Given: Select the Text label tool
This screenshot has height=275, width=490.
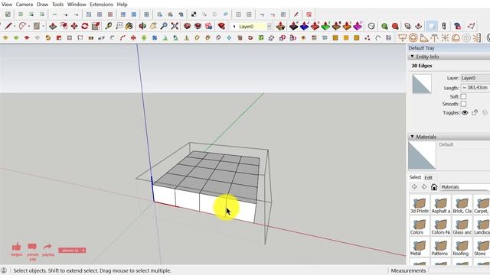Looking at the screenshot, I should click(x=119, y=26).
